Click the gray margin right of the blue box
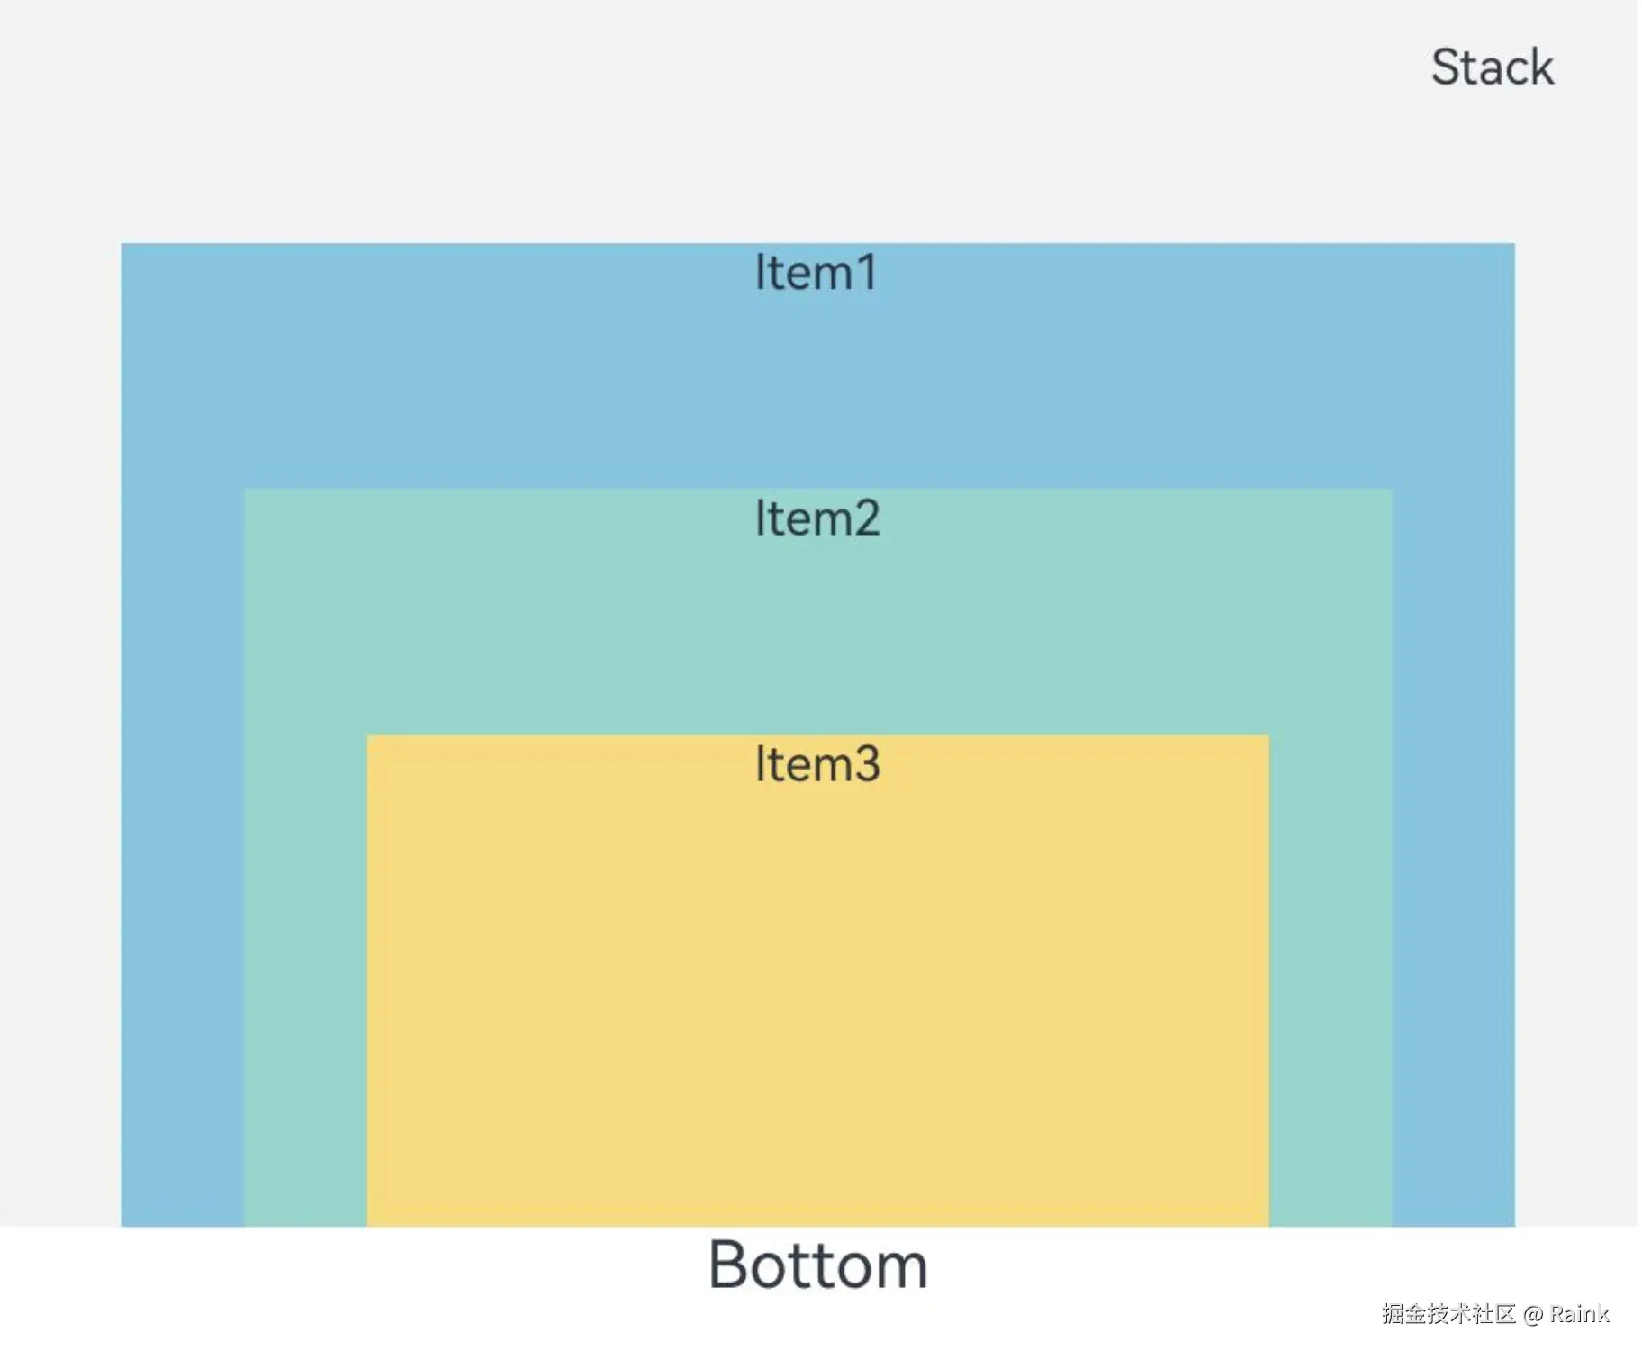The width and height of the screenshot is (1642, 1359). (1575, 720)
